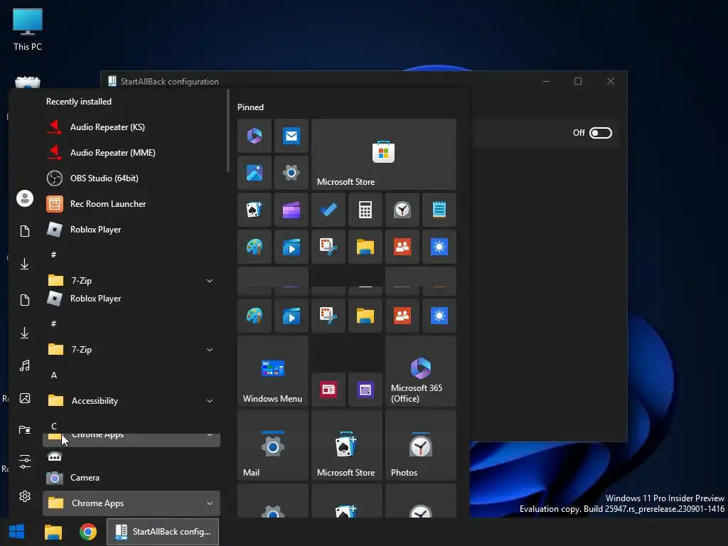Expand the Accessibility folder chevron
Screen dimensions: 728x546
(x=210, y=401)
